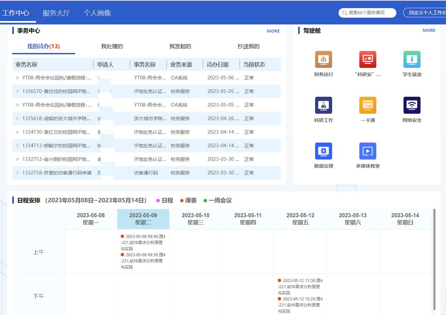Click the 2023-05-06 待办日期 cell

coord(223,78)
